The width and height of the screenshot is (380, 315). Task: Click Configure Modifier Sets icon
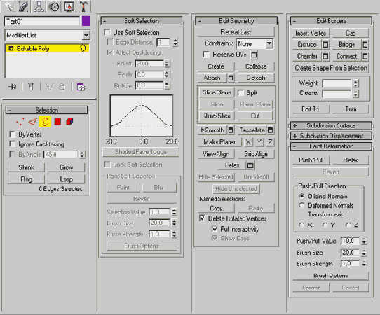click(x=81, y=87)
